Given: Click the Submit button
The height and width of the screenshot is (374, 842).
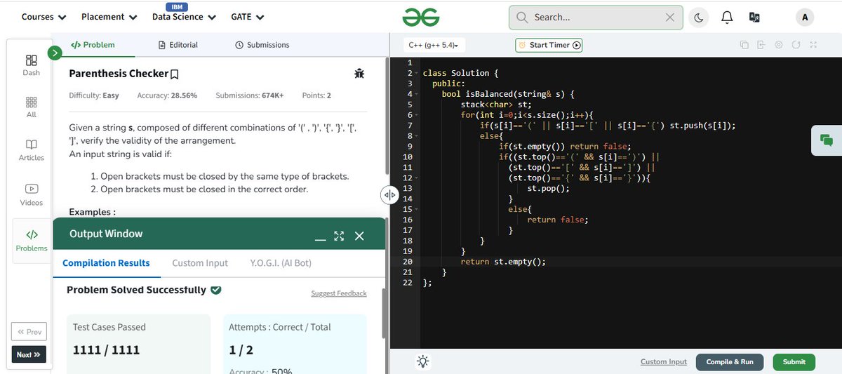Looking at the screenshot, I should (x=794, y=362).
